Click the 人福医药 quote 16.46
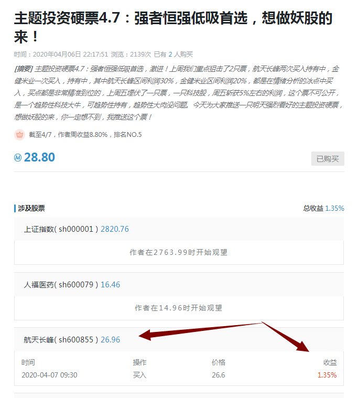The height and width of the screenshot is (398, 358). pyautogui.click(x=111, y=285)
